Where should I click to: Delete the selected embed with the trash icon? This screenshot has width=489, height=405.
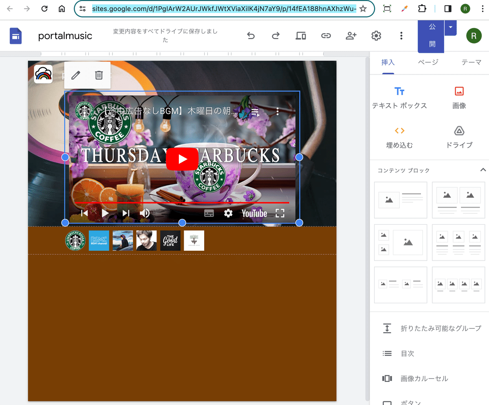tap(99, 75)
